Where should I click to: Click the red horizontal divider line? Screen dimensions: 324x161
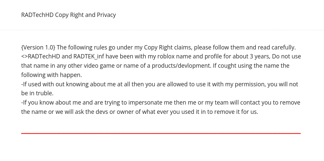pyautogui.click(x=161, y=133)
